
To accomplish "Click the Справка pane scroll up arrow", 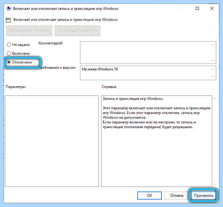I will [x=215, y=98].
